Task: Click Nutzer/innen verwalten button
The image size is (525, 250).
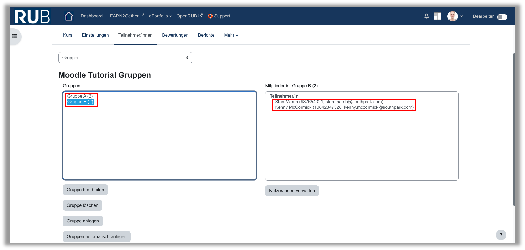Action: point(292,191)
